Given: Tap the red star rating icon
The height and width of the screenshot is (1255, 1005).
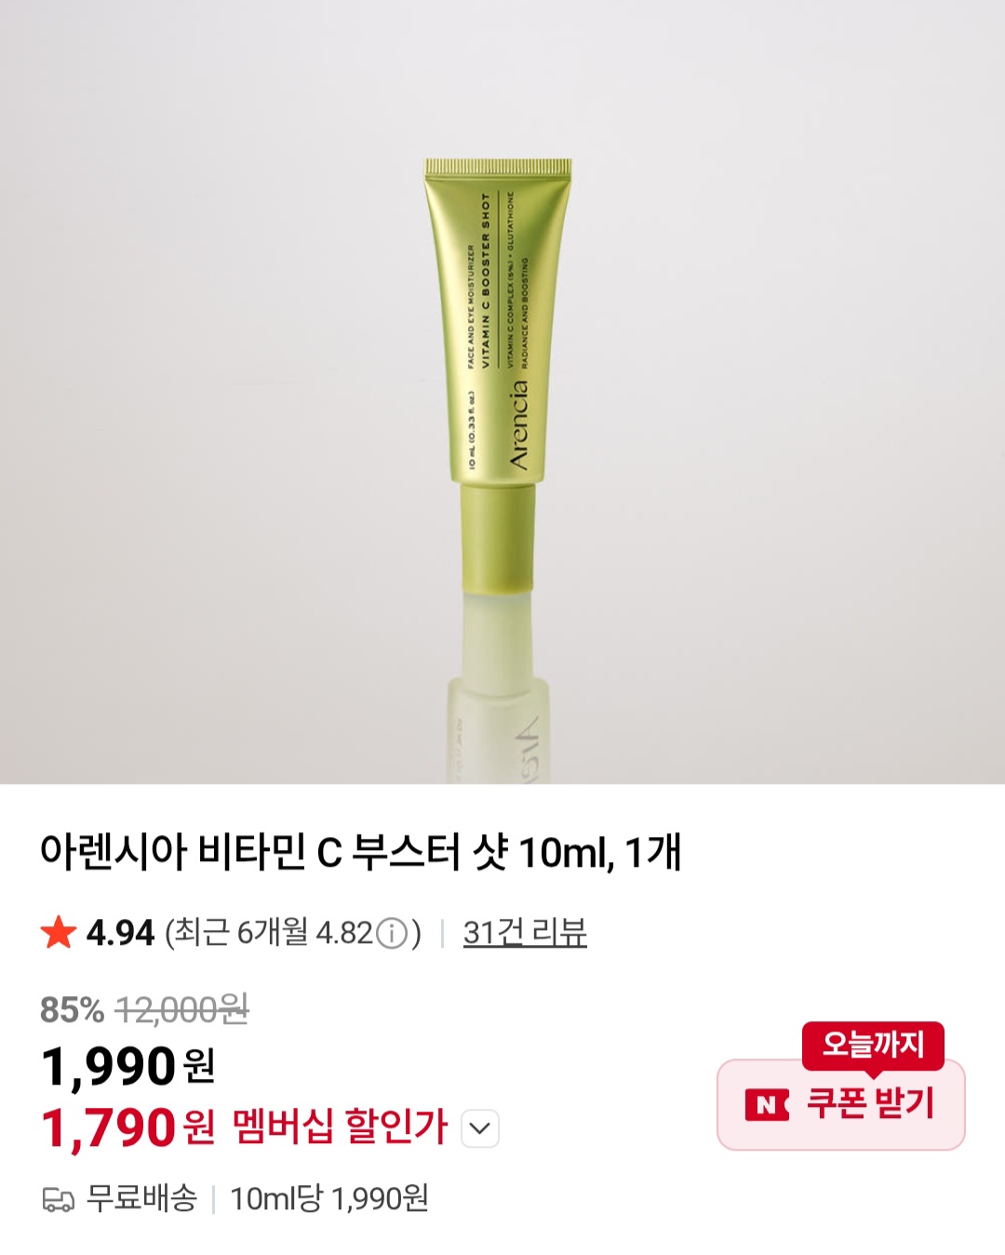Looking at the screenshot, I should click(x=58, y=932).
